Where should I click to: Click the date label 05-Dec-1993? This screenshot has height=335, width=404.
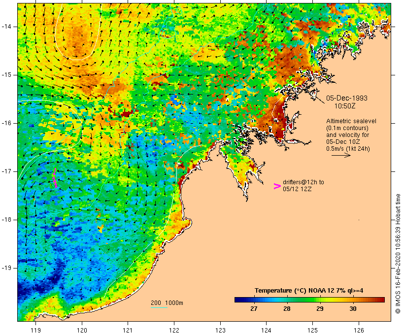tap(347, 98)
